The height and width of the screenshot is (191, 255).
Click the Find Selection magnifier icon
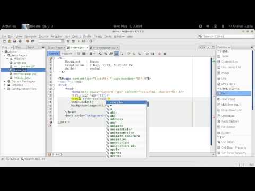coord(100,54)
